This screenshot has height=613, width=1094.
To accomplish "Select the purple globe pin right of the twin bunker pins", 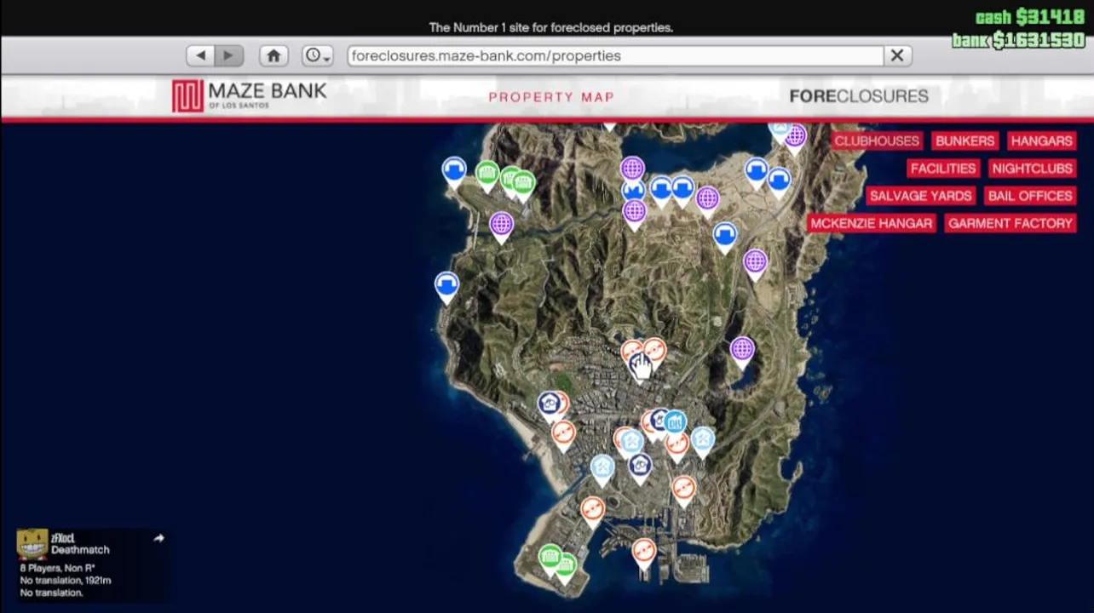I will point(707,199).
